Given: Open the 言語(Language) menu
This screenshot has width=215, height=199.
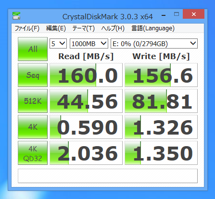Looking at the screenshot, I should tap(153, 28).
